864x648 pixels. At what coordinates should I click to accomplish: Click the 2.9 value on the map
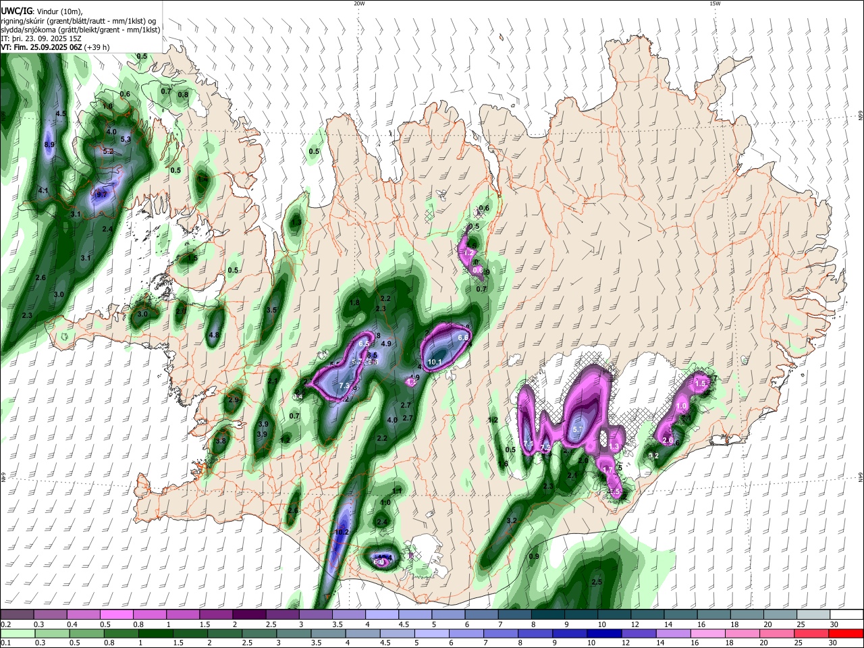(234, 400)
